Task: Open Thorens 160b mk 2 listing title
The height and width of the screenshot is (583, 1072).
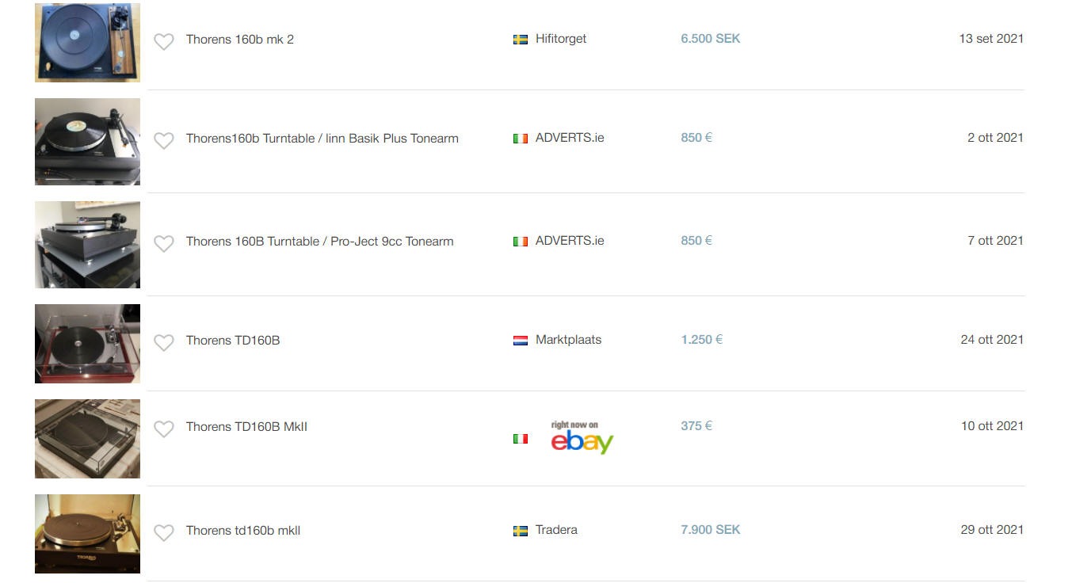Action: tap(240, 40)
